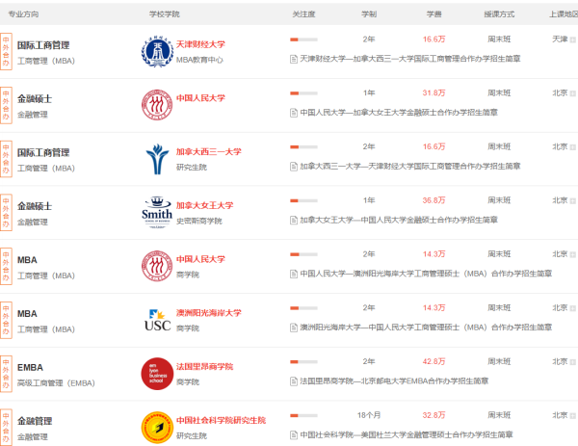Expand the plus icon beside 北京 in 31.8万 row
This screenshot has width=578, height=446.
pos(573,94)
